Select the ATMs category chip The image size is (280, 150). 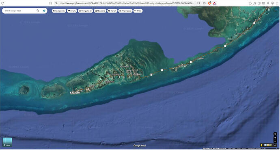tap(138, 11)
